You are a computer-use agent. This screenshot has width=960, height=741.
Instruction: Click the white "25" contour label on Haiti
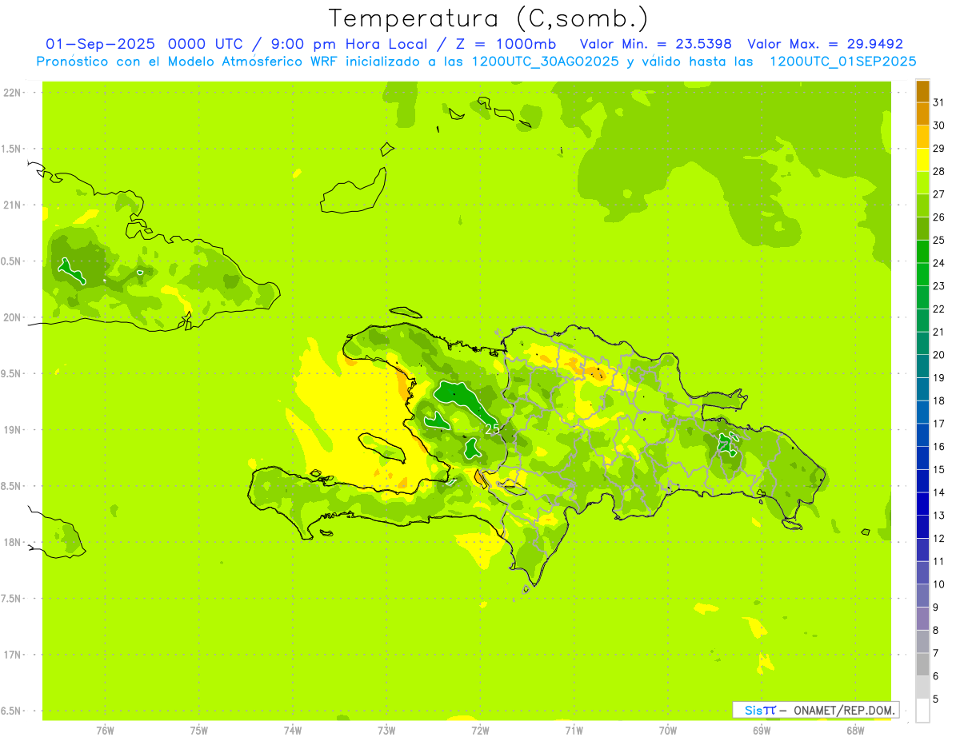[492, 429]
